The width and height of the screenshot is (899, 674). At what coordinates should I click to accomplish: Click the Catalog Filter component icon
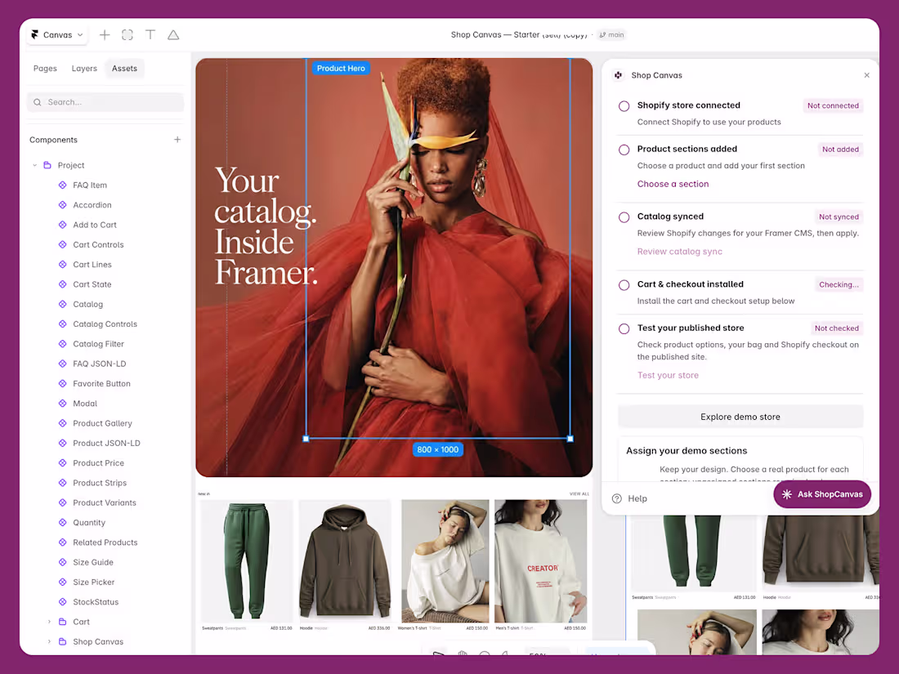(x=62, y=344)
